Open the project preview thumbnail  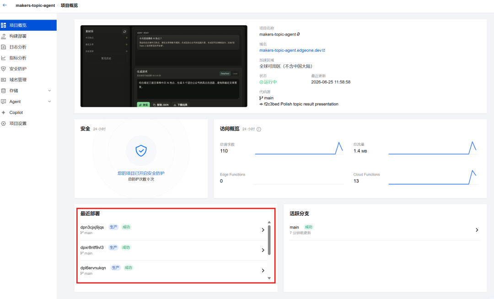pos(164,66)
